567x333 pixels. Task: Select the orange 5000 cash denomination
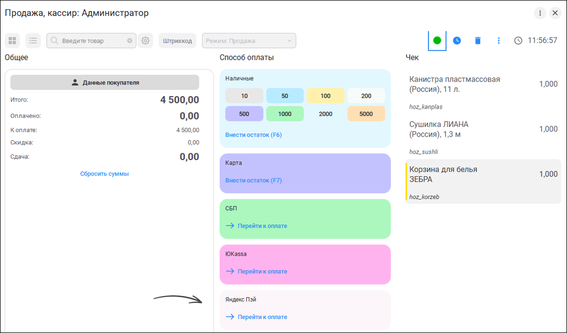366,114
